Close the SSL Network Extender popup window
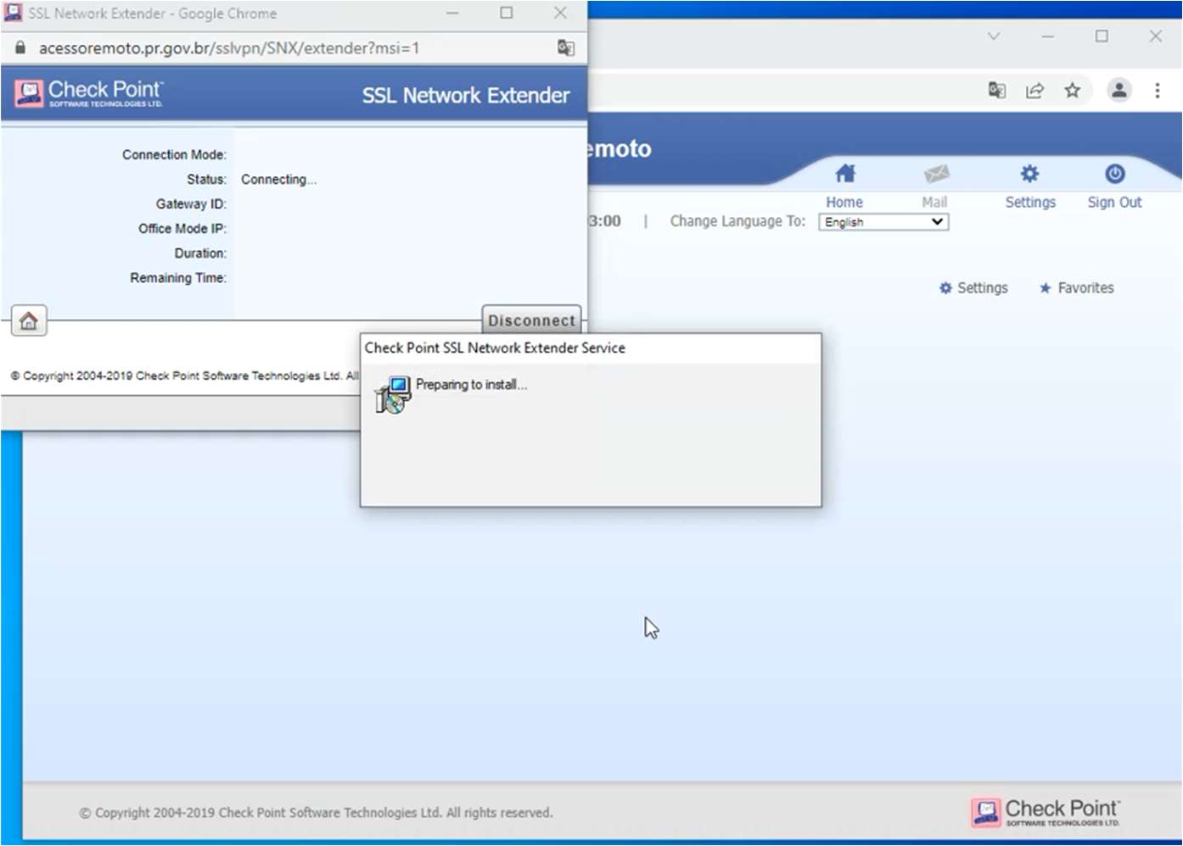The image size is (1183, 846). click(x=560, y=13)
